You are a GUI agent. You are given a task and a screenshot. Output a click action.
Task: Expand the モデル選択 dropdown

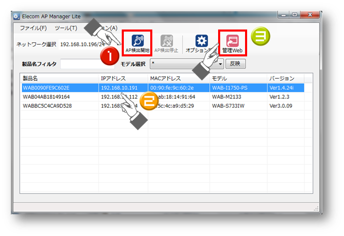[187, 64]
